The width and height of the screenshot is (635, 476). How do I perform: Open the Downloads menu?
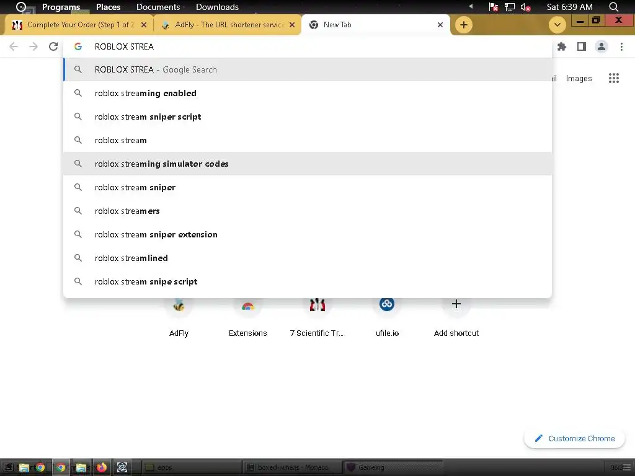point(217,7)
